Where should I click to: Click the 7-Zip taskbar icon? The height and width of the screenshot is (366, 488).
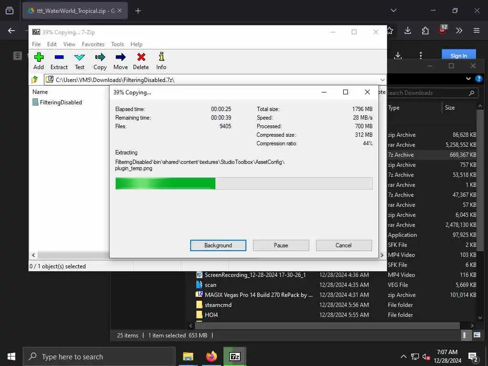pos(234,356)
